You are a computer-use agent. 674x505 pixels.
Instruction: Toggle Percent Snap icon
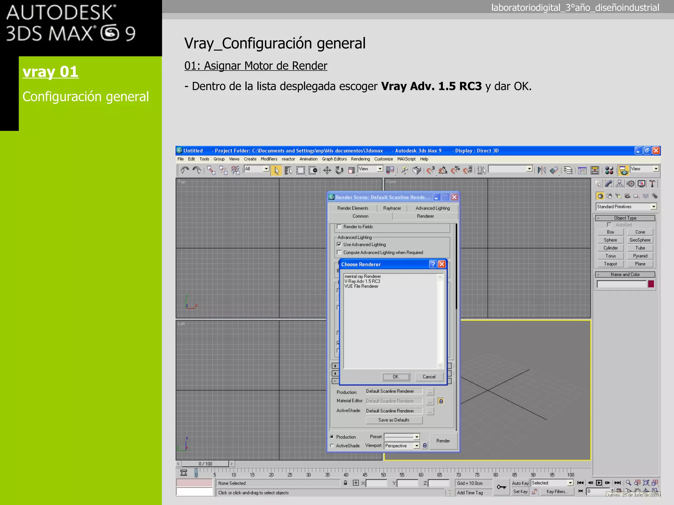point(455,170)
